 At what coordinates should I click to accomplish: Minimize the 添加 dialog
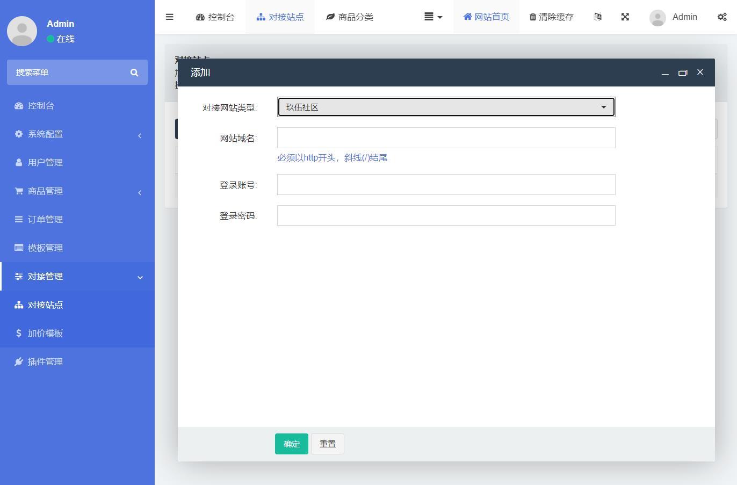pyautogui.click(x=665, y=73)
